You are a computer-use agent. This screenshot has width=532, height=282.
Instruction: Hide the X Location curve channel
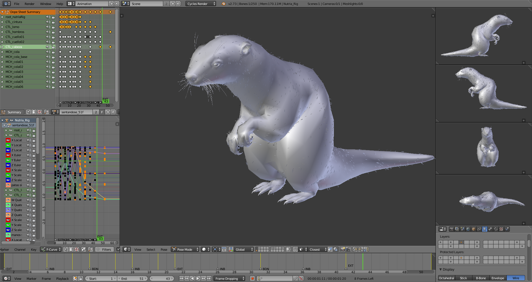tap(8, 140)
